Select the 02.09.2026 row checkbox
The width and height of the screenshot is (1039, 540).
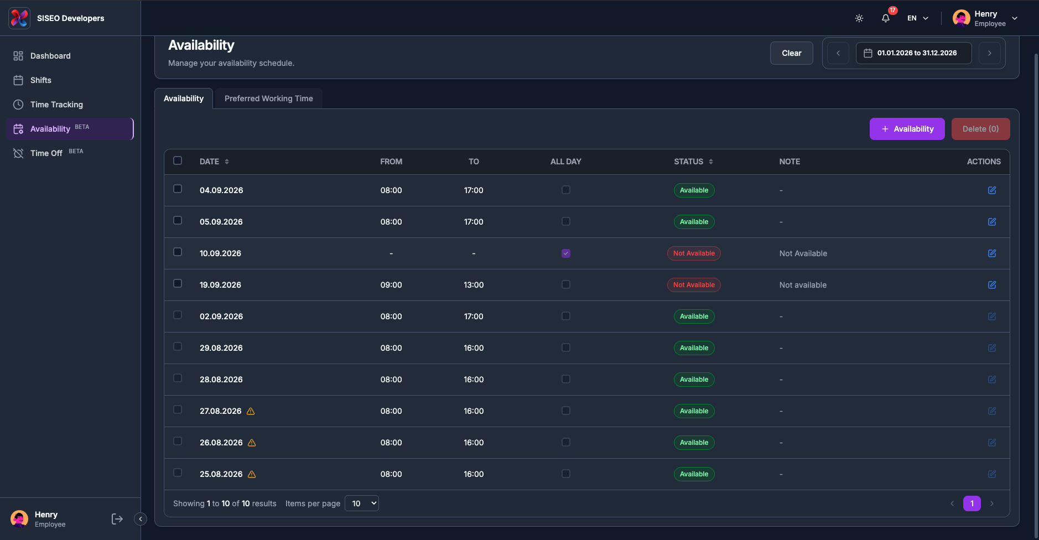[178, 315]
